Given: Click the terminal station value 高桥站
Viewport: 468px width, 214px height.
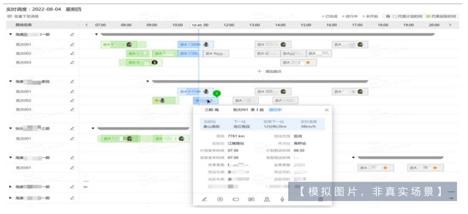Looking at the screenshot, I should (300, 143).
